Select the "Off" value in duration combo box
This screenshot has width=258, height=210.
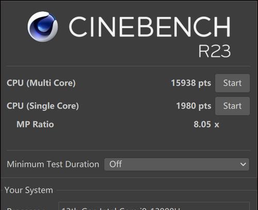[116, 164]
